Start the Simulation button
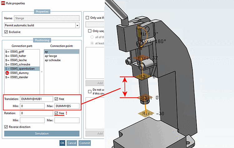Screen dimensions: 234x148 pos(42,134)
